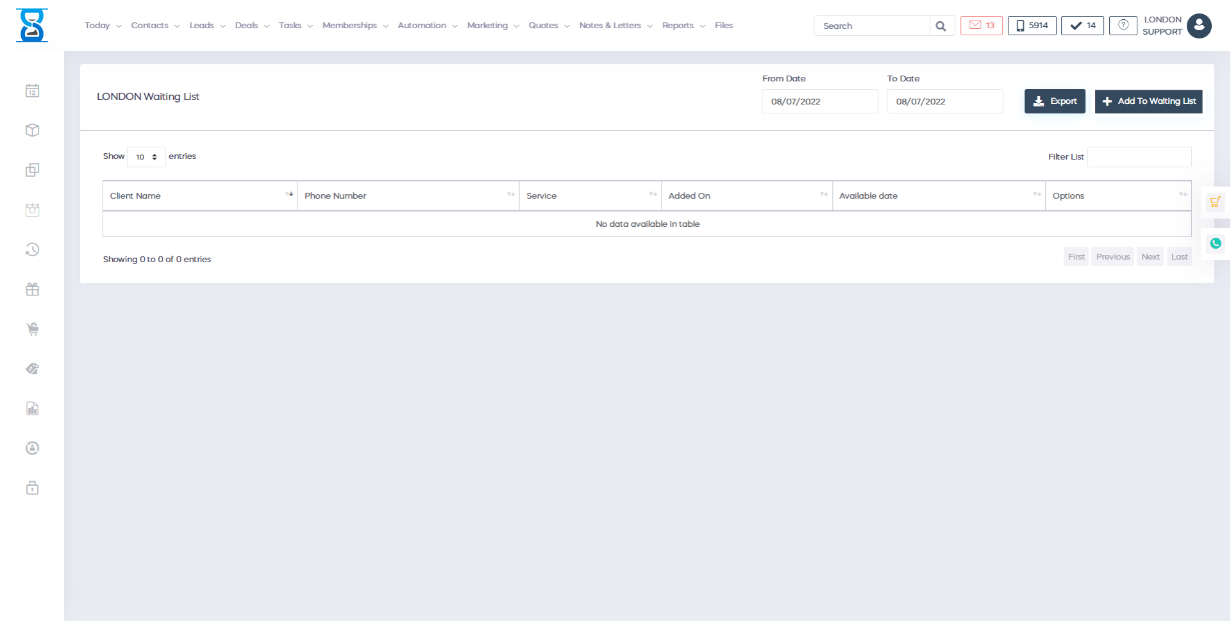
Task: Click the Export button
Action: 1055,101
